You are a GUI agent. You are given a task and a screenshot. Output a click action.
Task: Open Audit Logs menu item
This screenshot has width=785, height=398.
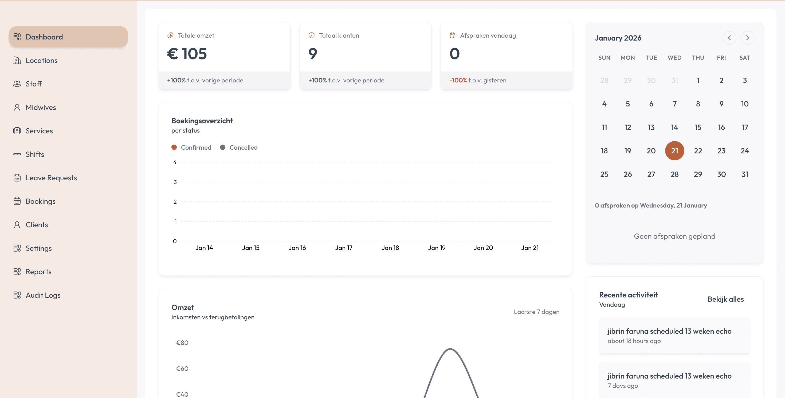click(x=43, y=295)
